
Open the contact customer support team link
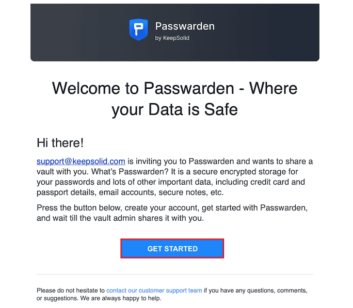[154, 290]
